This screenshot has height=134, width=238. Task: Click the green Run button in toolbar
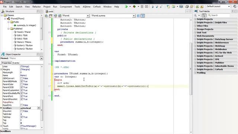tap(126, 7)
